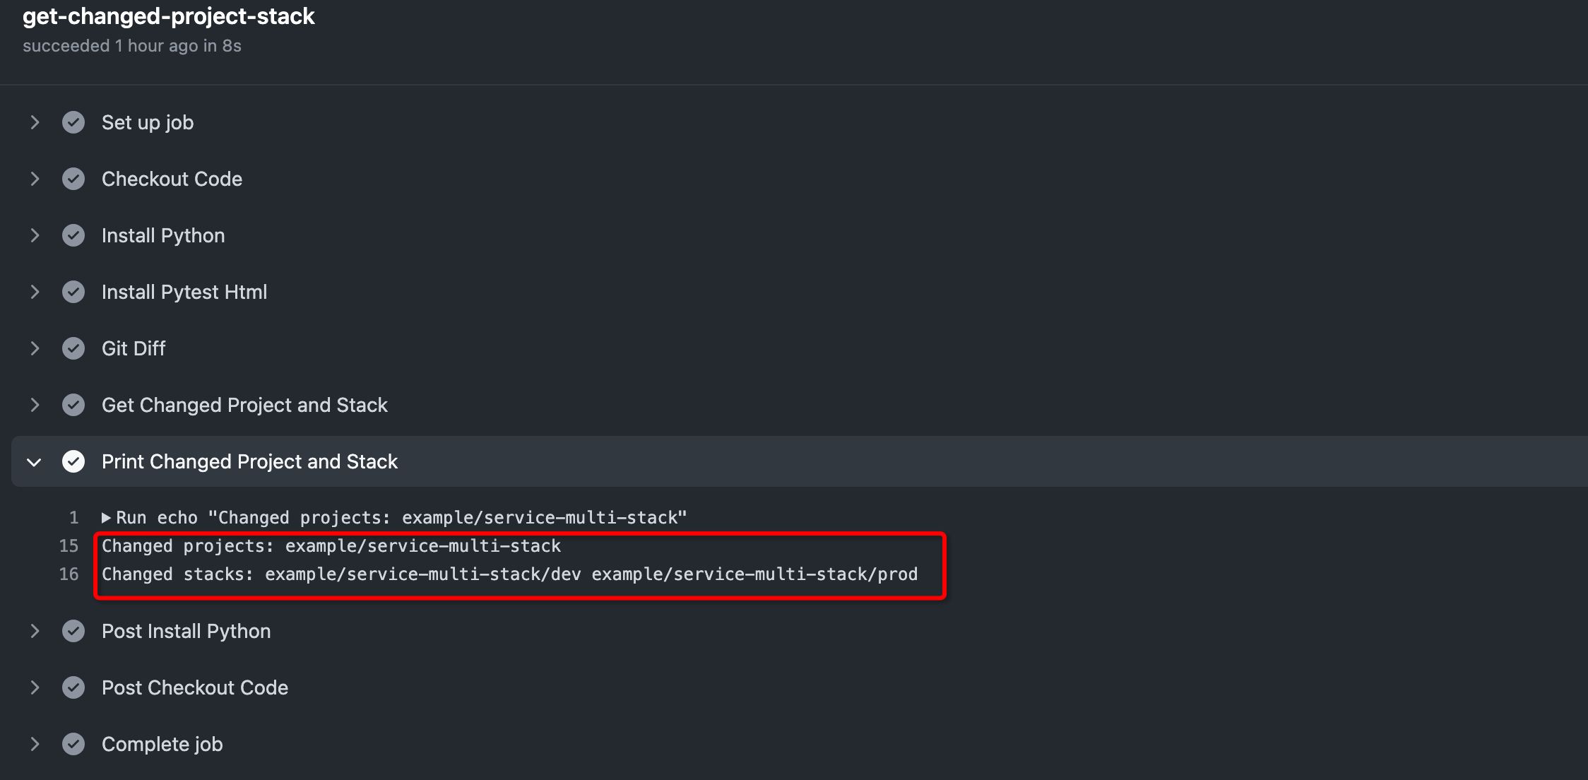This screenshot has height=780, width=1588.
Task: Expand the Git Diff step details
Action: pyautogui.click(x=35, y=348)
